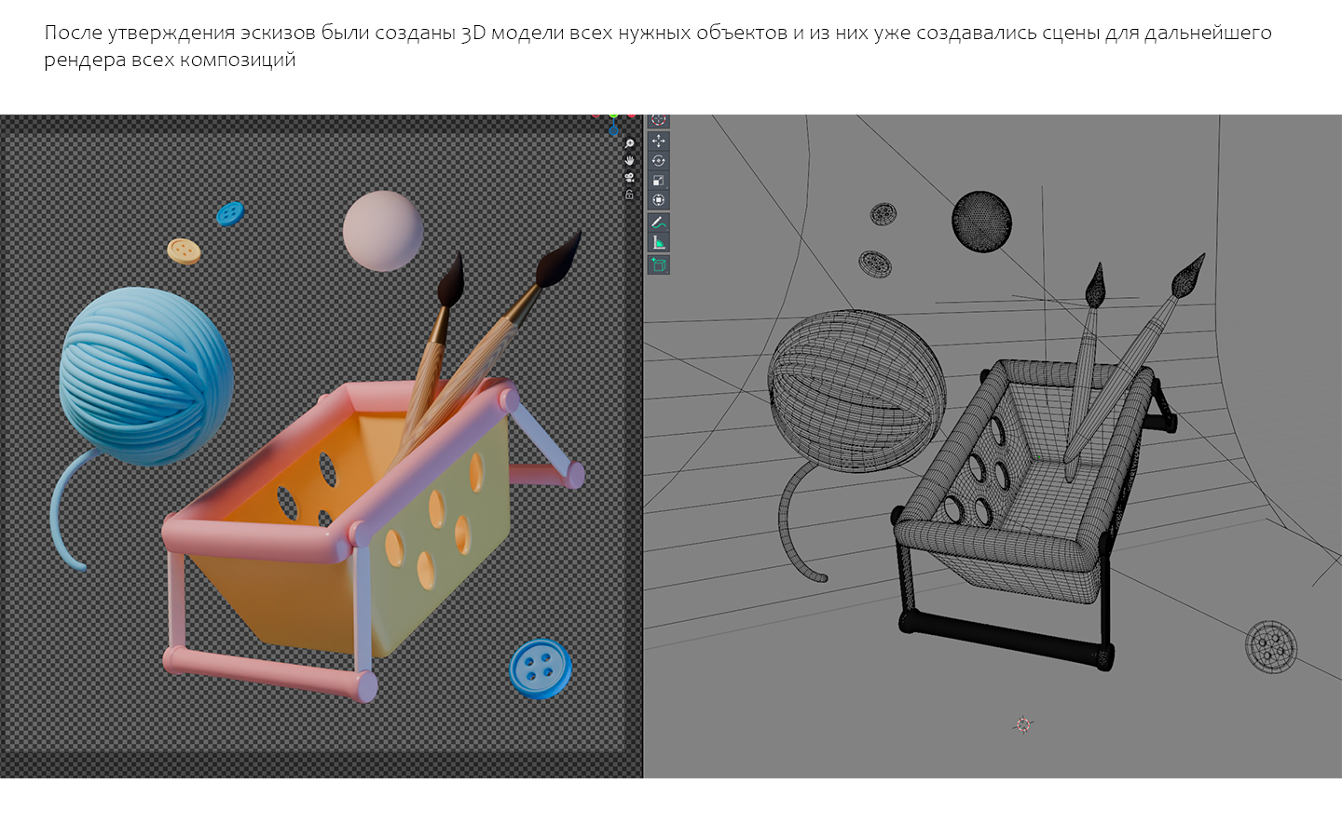Toggle camera view with the camera icon
Viewport: 1342px width, 838px height.
[x=630, y=178]
